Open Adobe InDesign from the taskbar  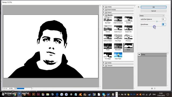point(38,94)
